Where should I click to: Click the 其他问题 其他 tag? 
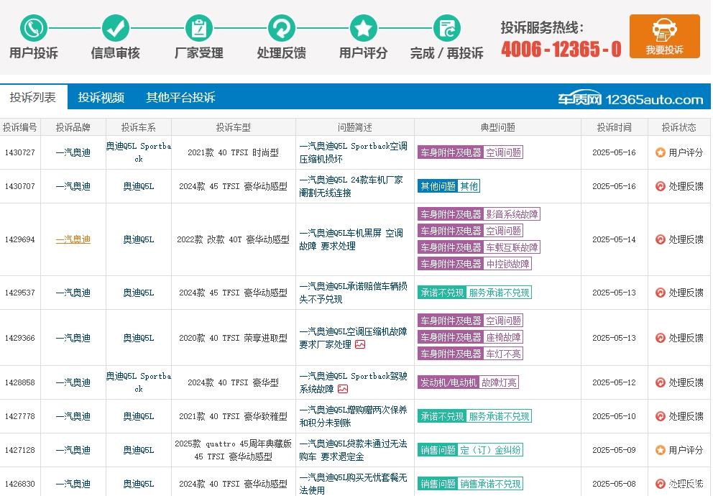click(x=448, y=186)
